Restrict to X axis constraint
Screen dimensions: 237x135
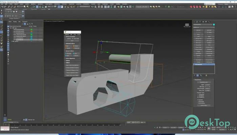(1, 10)
